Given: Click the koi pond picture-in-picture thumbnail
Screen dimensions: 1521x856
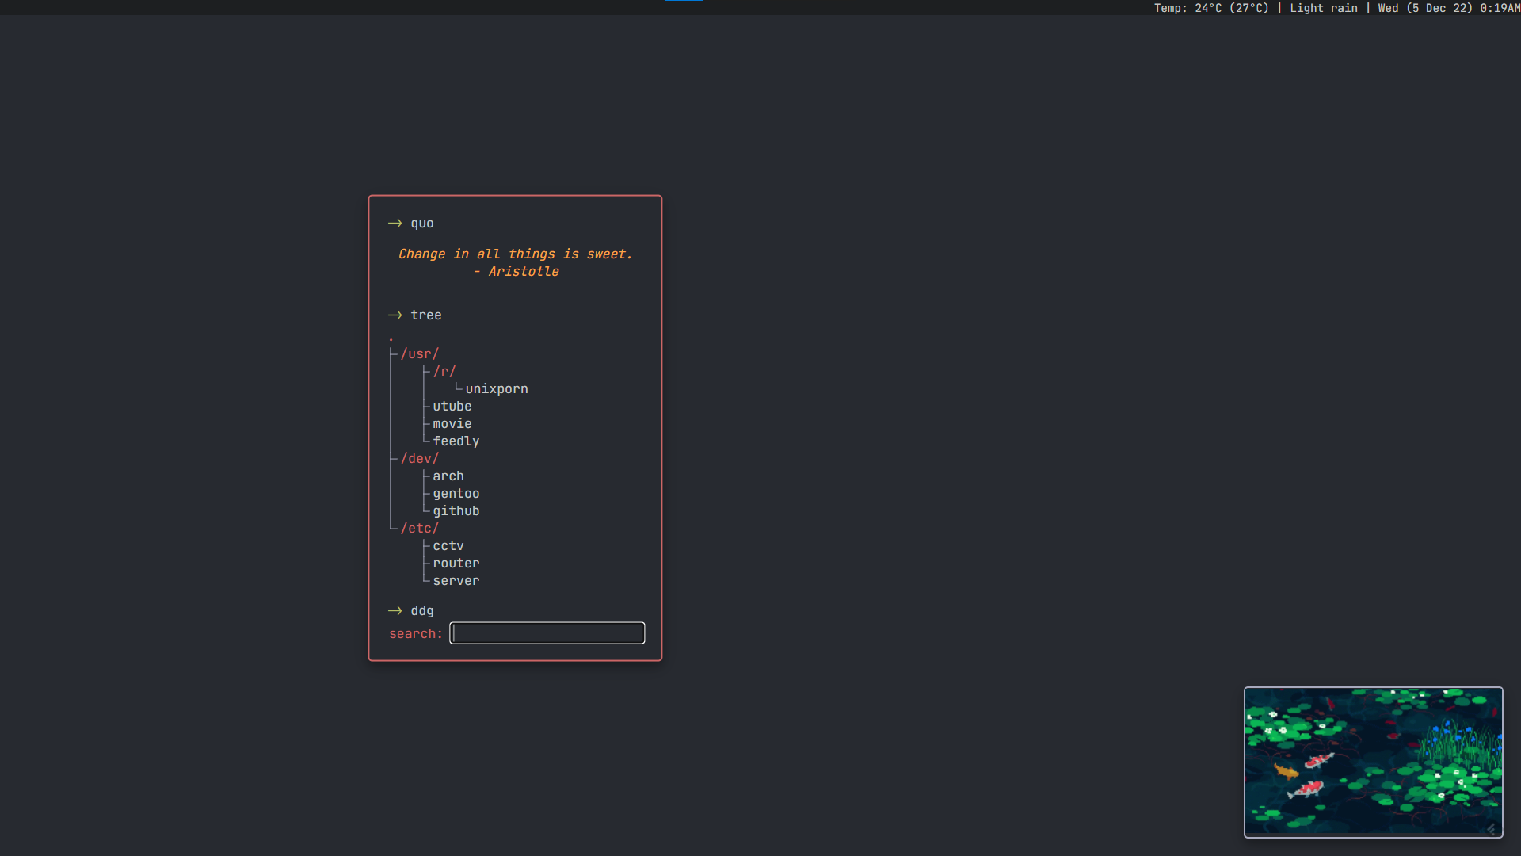Looking at the screenshot, I should [x=1373, y=761].
